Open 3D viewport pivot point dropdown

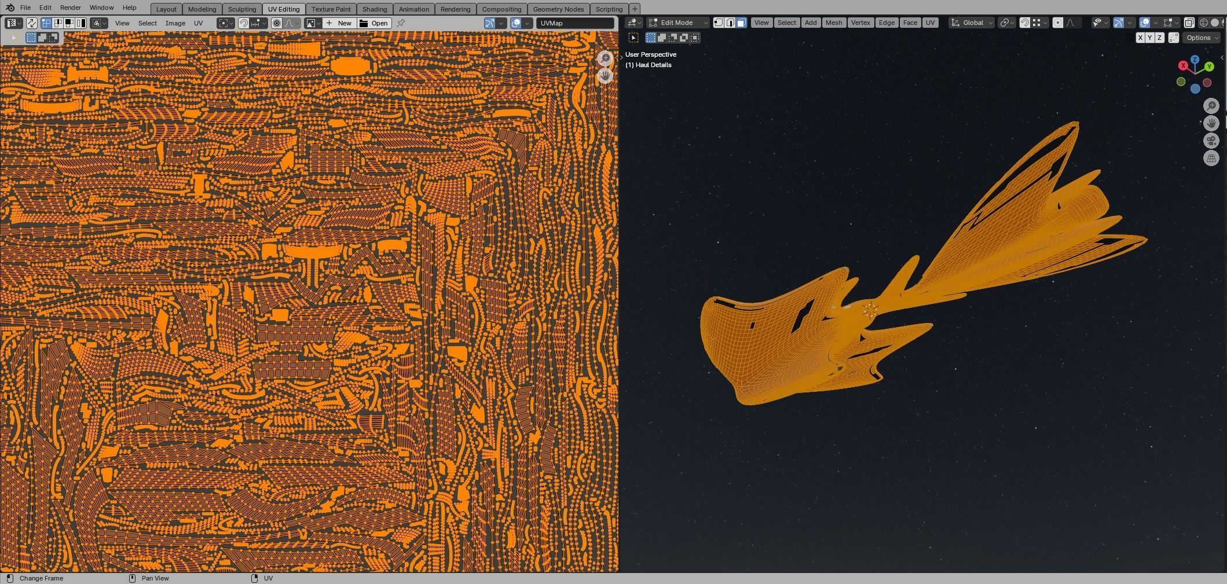tap(1008, 23)
